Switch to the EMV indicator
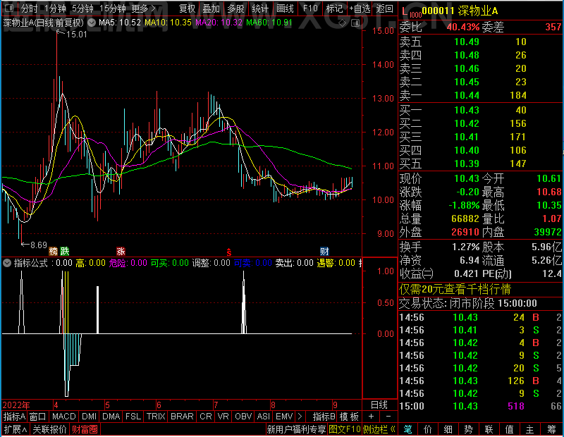564x437 pixels. (284, 417)
